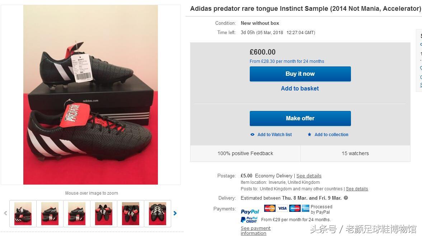Select the first product thumbnail
The height and width of the screenshot is (237, 422).
coord(23,214)
